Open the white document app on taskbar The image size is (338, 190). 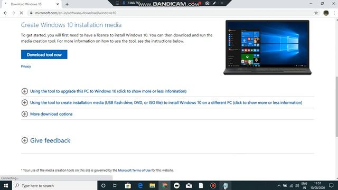pyautogui.click(x=201, y=185)
